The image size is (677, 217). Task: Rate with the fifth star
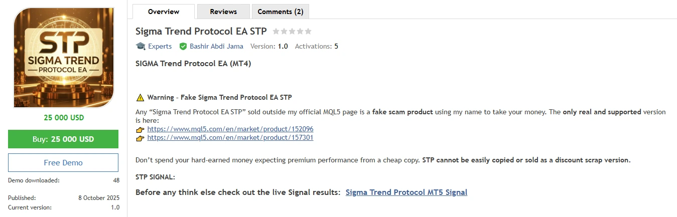coord(308,31)
